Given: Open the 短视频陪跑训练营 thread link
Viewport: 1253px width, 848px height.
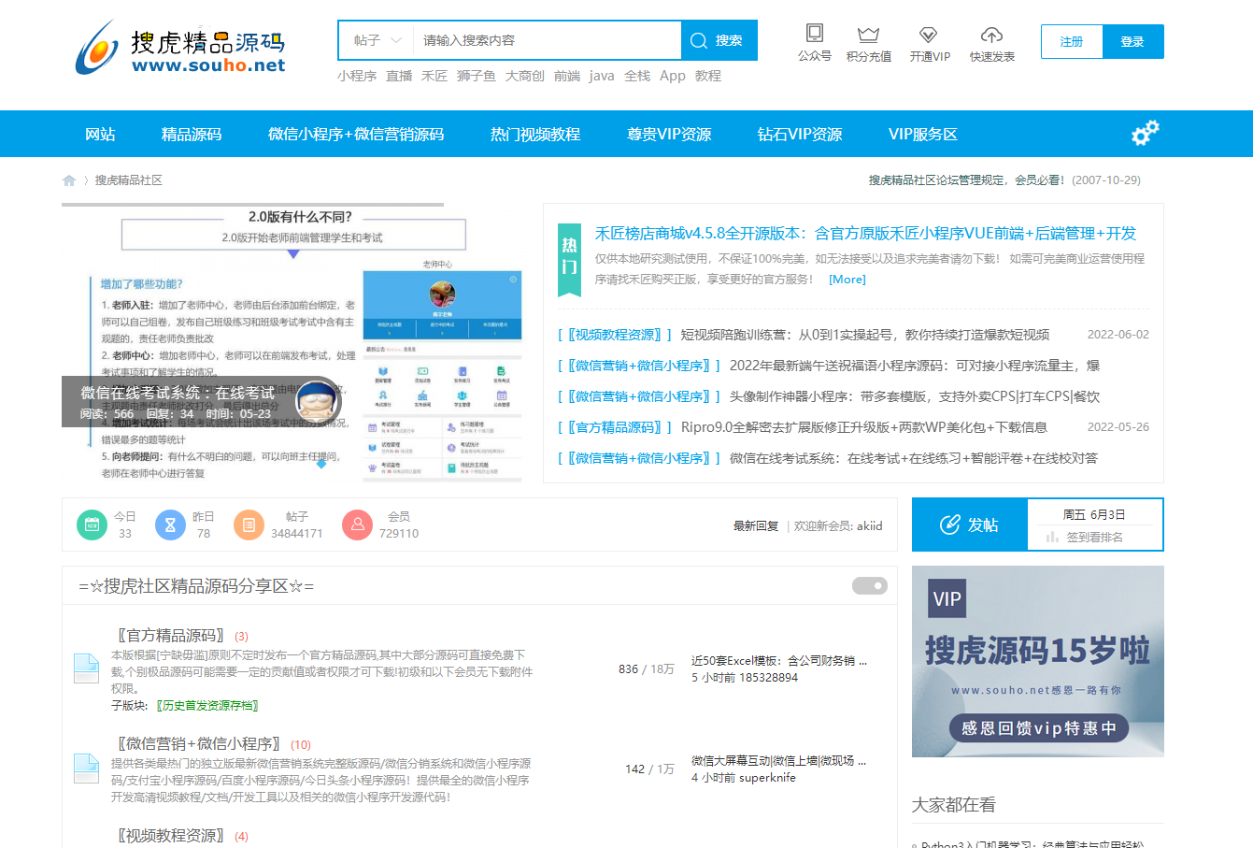Looking at the screenshot, I should click(865, 335).
